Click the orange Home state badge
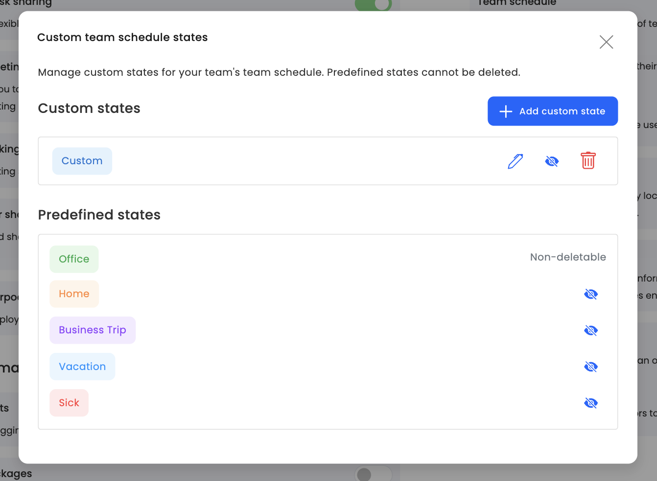Image resolution: width=657 pixels, height=481 pixels. (74, 294)
